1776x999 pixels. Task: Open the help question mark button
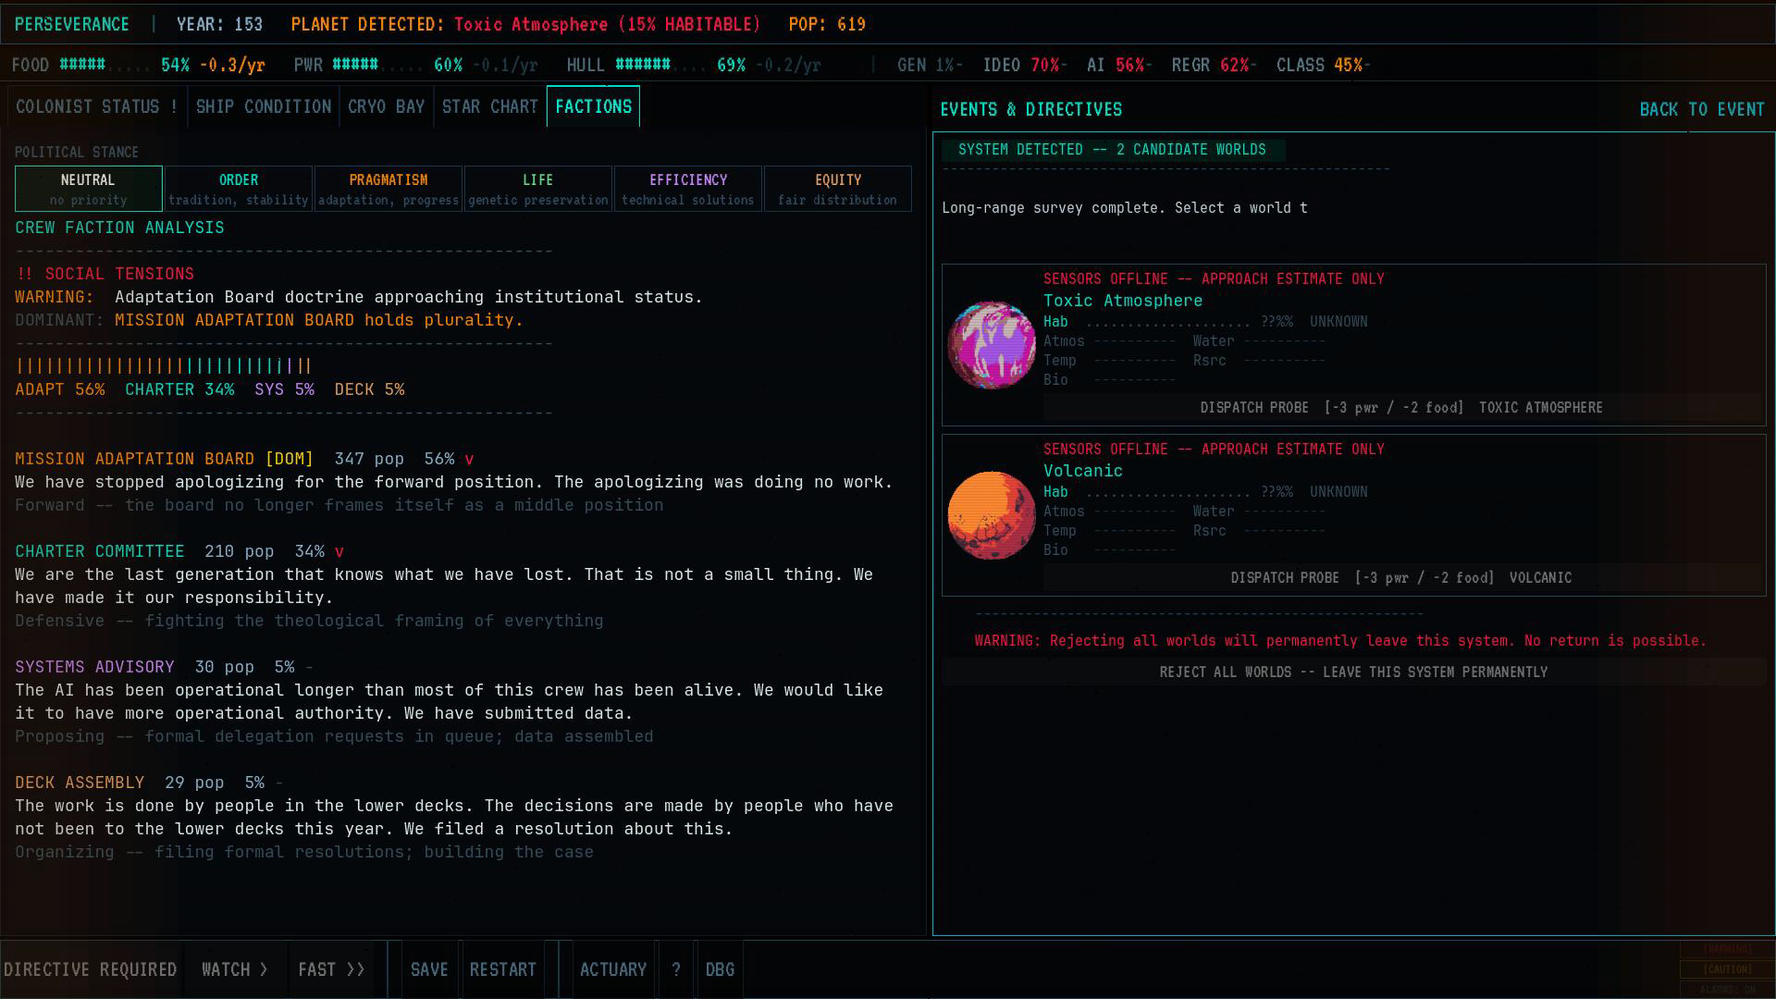coord(676,969)
